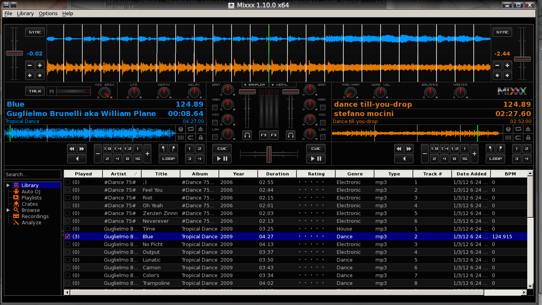The height and width of the screenshot is (305, 542).
Task: Click left deck SYNC button
Action: click(x=35, y=32)
